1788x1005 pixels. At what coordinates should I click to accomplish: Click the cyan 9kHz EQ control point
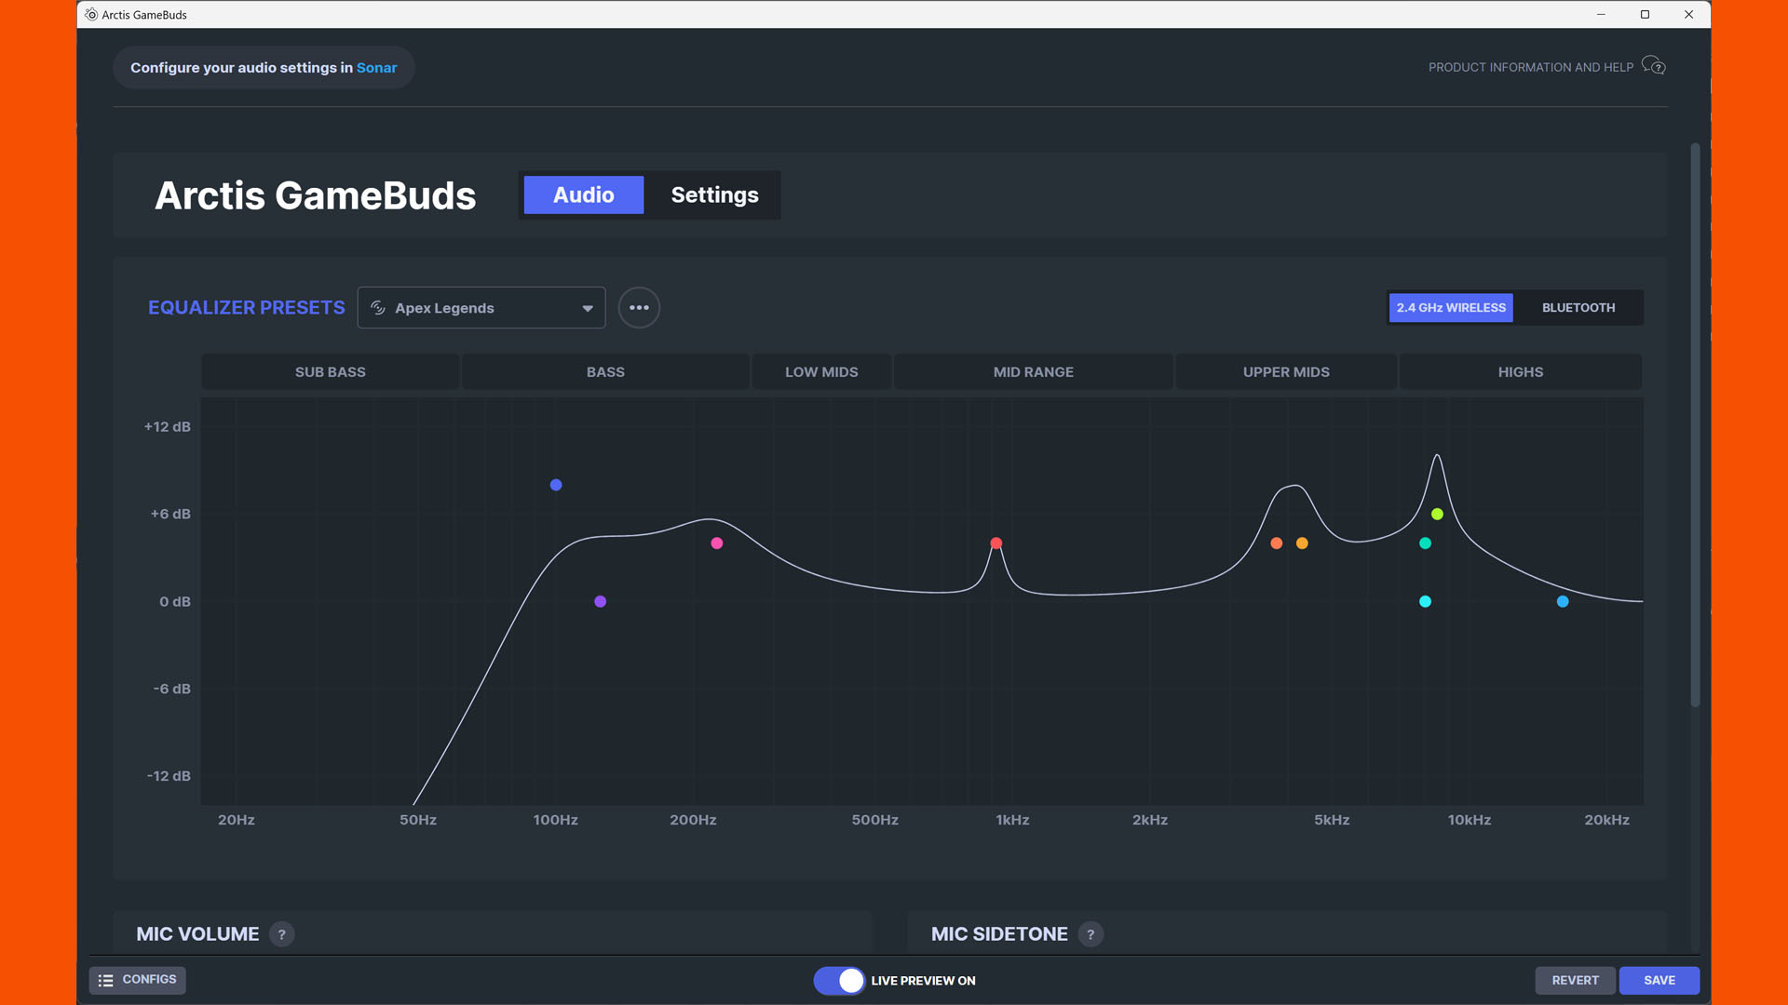[x=1425, y=601]
